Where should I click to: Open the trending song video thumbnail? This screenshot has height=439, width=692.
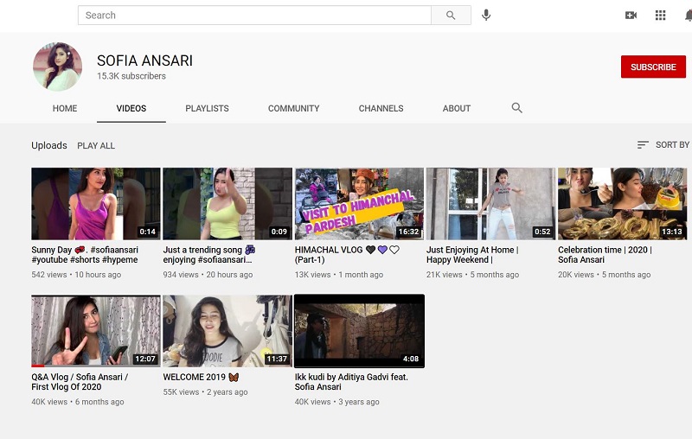(227, 204)
